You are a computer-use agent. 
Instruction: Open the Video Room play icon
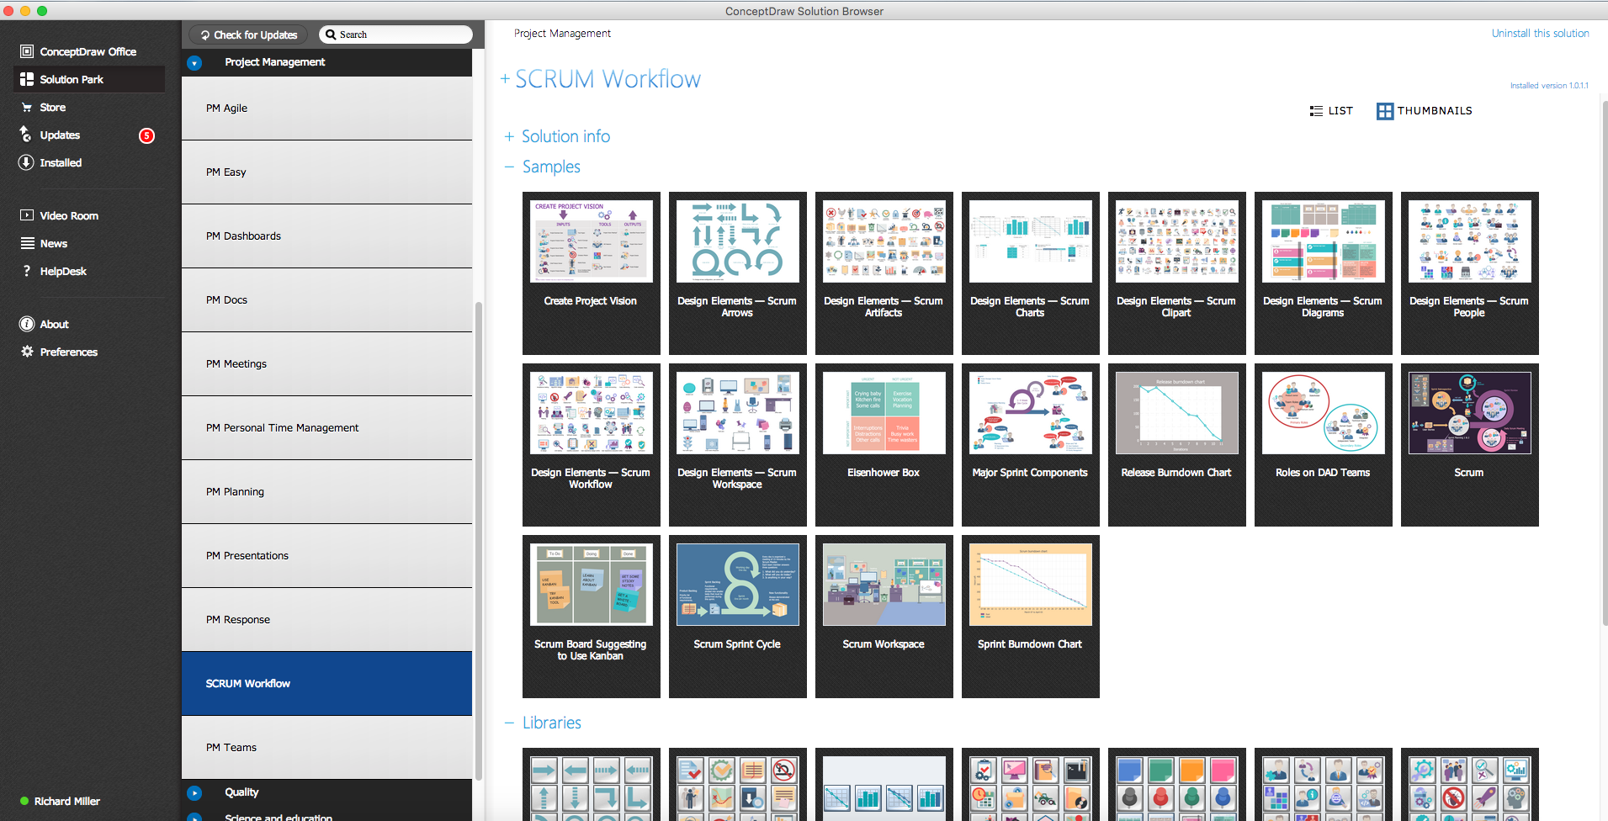coord(27,215)
